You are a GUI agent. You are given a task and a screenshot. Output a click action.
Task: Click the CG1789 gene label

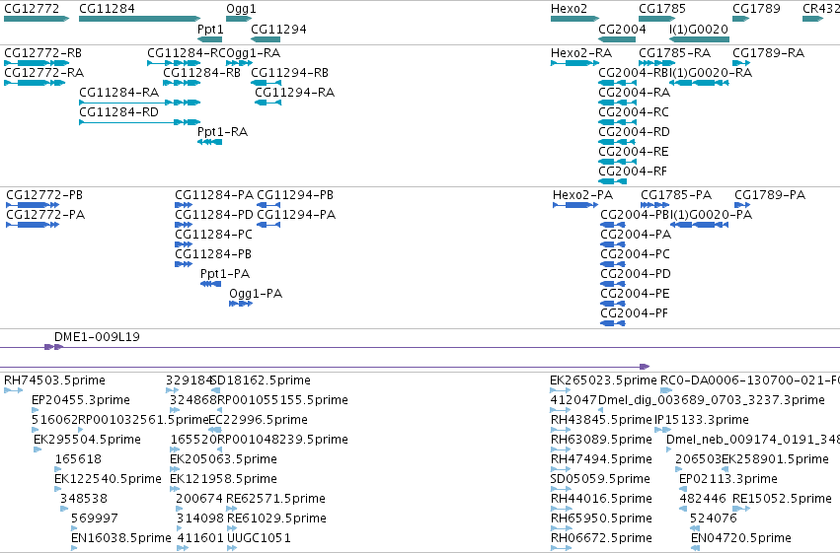(756, 9)
